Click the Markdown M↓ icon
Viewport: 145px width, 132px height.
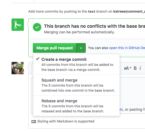[x=34, y=122]
